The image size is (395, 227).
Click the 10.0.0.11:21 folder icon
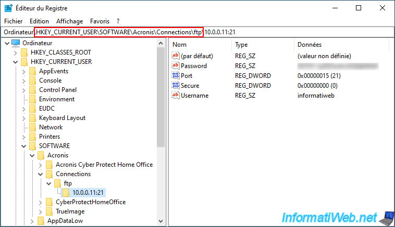point(66,193)
